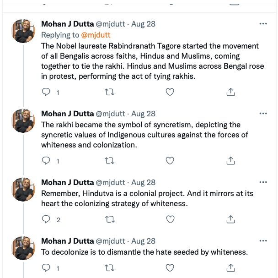278x278 pixels.
Task: Reply to the Rabindranath Tagore tweet
Action: click(x=46, y=92)
